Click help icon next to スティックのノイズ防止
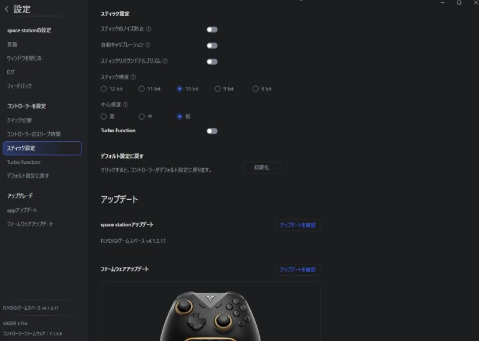The width and height of the screenshot is (479, 341). [148, 29]
